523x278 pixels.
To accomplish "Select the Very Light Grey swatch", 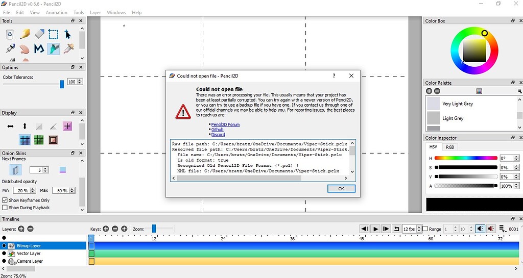I will [434, 104].
